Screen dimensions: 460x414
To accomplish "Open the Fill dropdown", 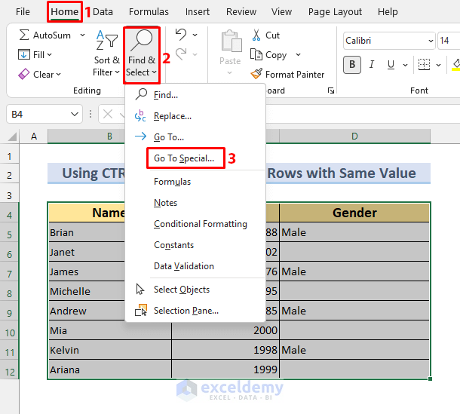I will pyautogui.click(x=35, y=54).
